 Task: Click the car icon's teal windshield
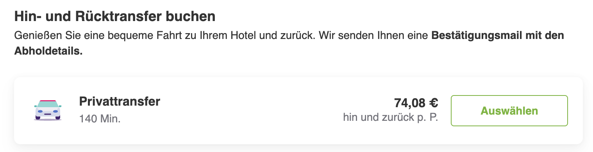coord(48,104)
